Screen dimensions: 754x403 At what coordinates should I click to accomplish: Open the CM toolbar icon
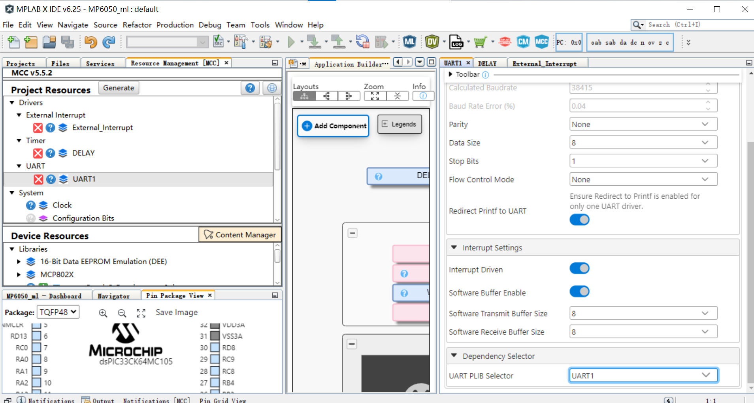pos(523,42)
